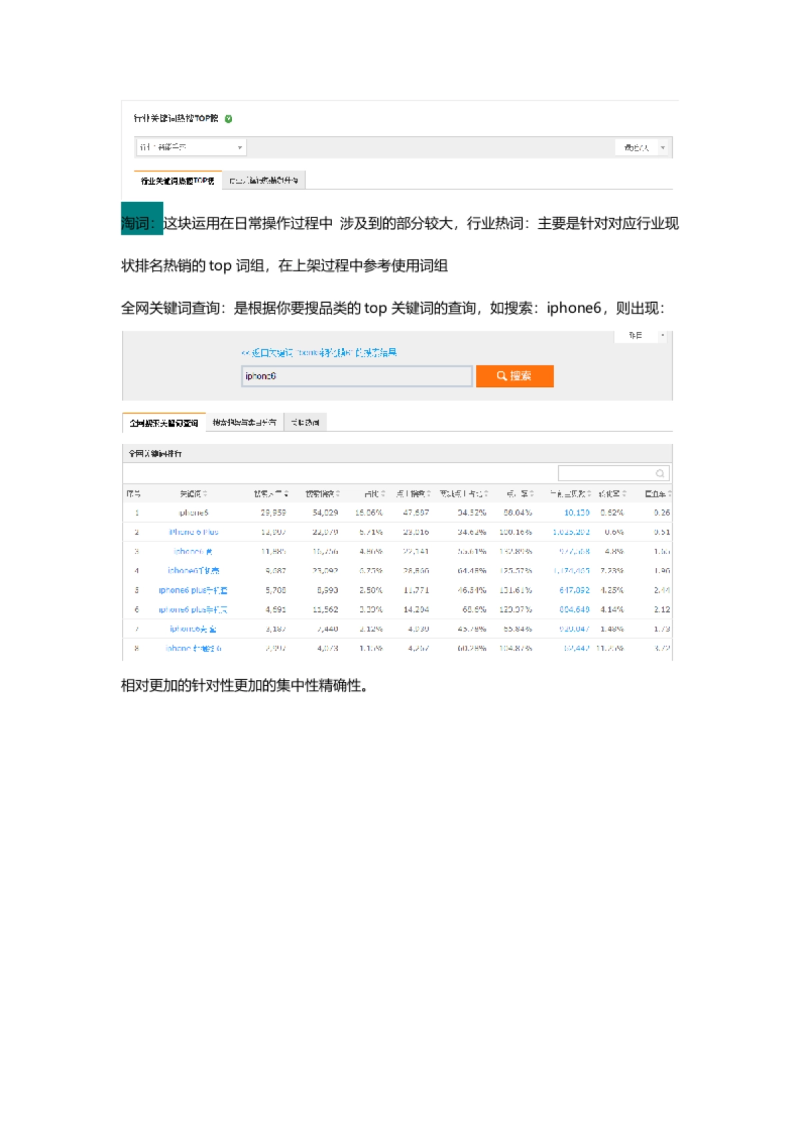Click the keyword iphone6 in row 1
Screen dimensions: 800x1132
(193, 513)
